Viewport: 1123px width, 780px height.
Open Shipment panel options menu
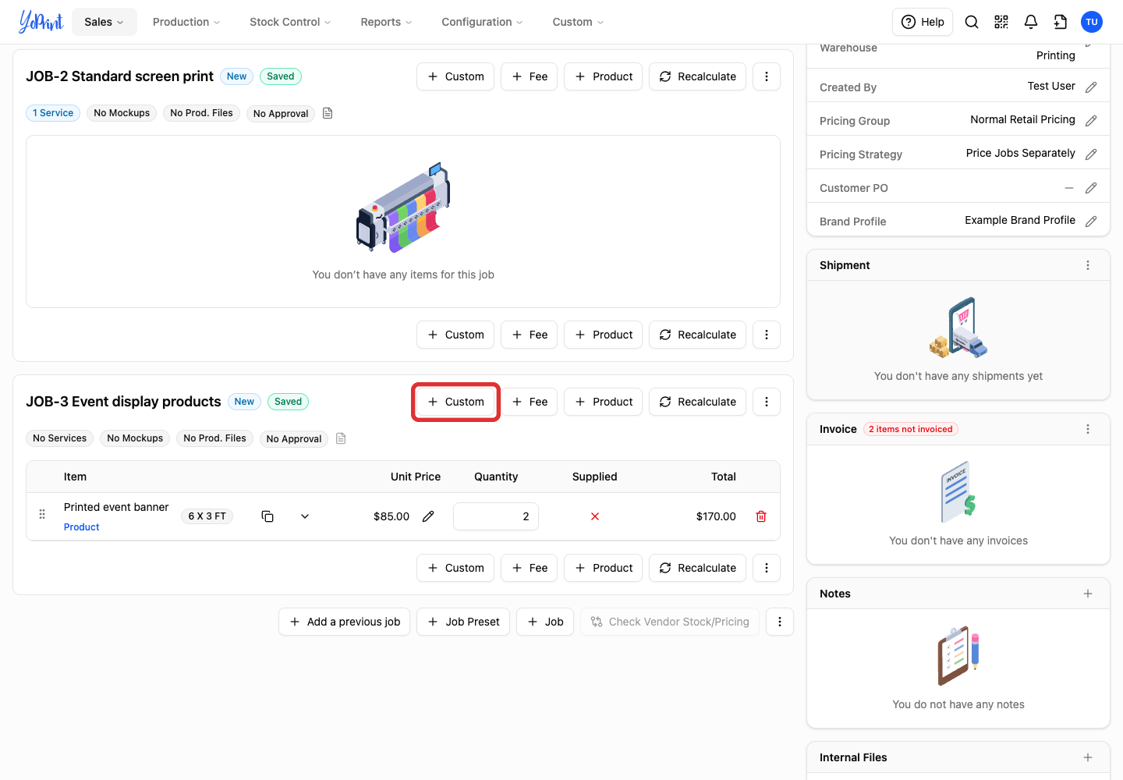[1088, 265]
